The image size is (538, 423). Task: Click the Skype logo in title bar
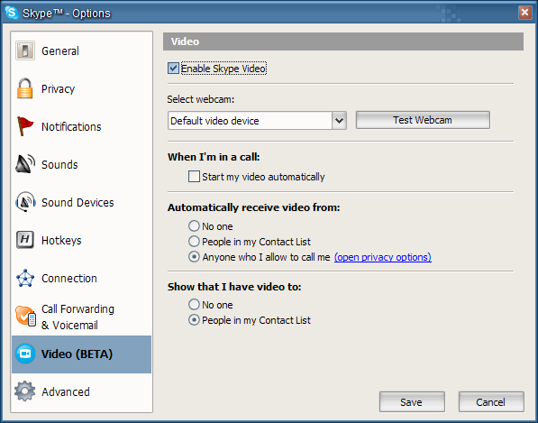12,13
